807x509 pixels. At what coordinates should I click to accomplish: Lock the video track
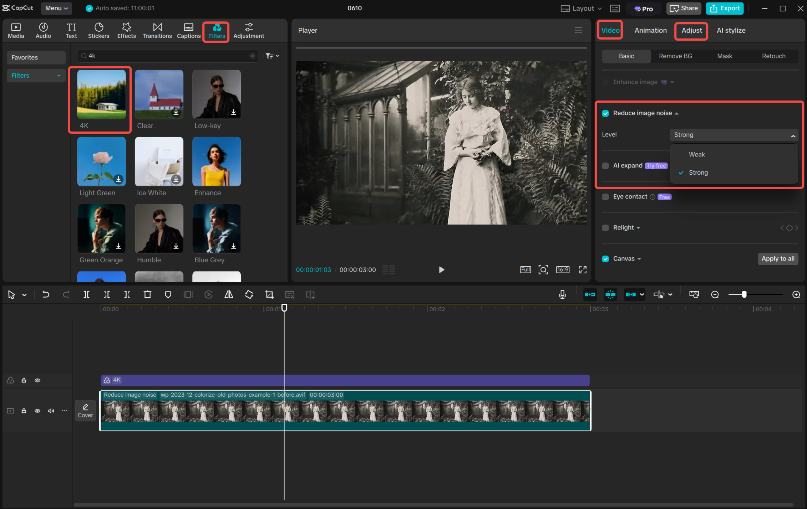pos(24,411)
